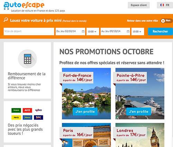173x147 pixels.
Task: Click the yellow Hertz logo
Action: (16, 118)
